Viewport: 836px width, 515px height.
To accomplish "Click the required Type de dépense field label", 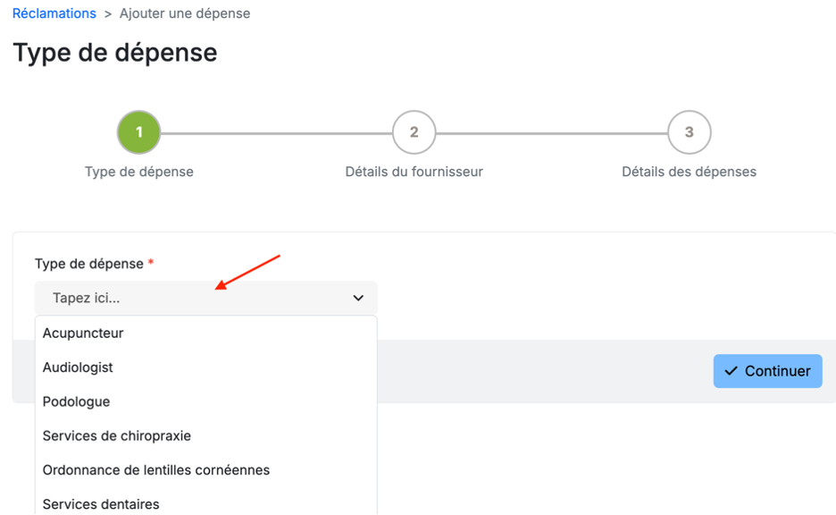I will pyautogui.click(x=89, y=264).
